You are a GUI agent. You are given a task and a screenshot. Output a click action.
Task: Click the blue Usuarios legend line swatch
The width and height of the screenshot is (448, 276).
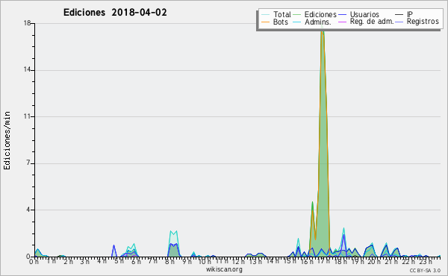point(342,15)
